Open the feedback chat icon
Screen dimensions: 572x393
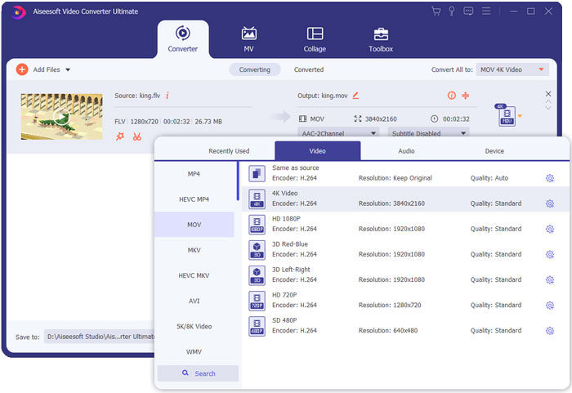coord(468,11)
